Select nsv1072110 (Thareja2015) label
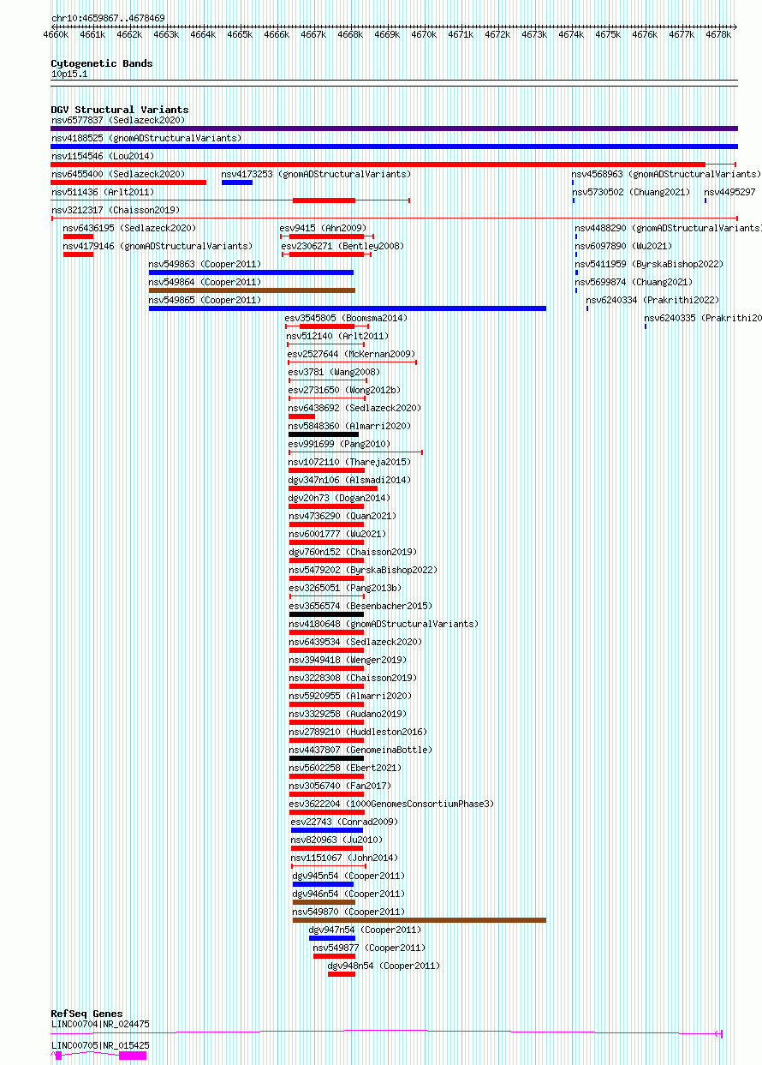 coord(349,462)
